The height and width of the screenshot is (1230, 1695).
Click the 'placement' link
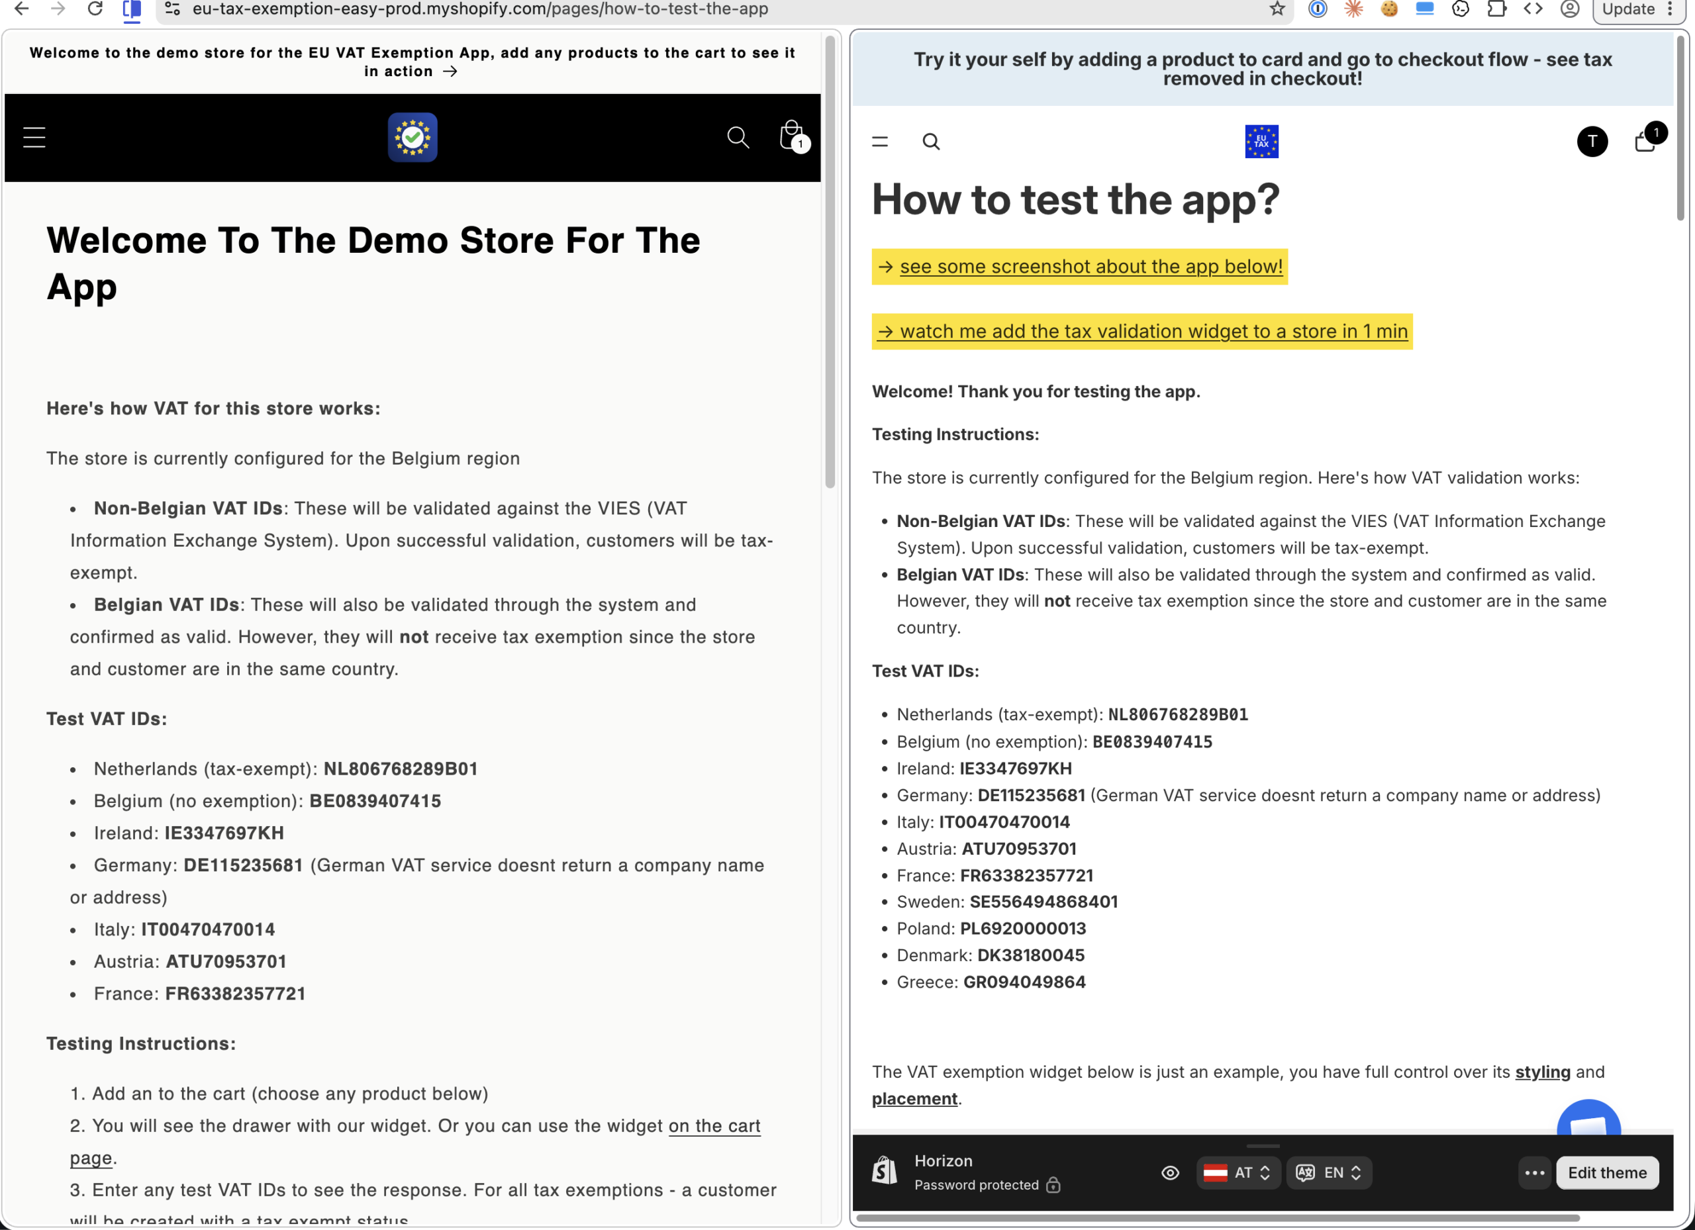pos(914,1098)
